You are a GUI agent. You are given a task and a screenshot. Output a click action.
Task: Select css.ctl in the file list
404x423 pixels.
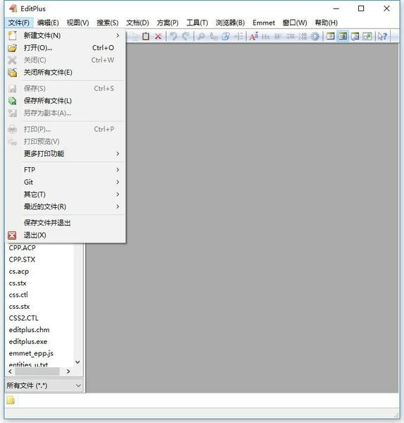[x=18, y=295]
